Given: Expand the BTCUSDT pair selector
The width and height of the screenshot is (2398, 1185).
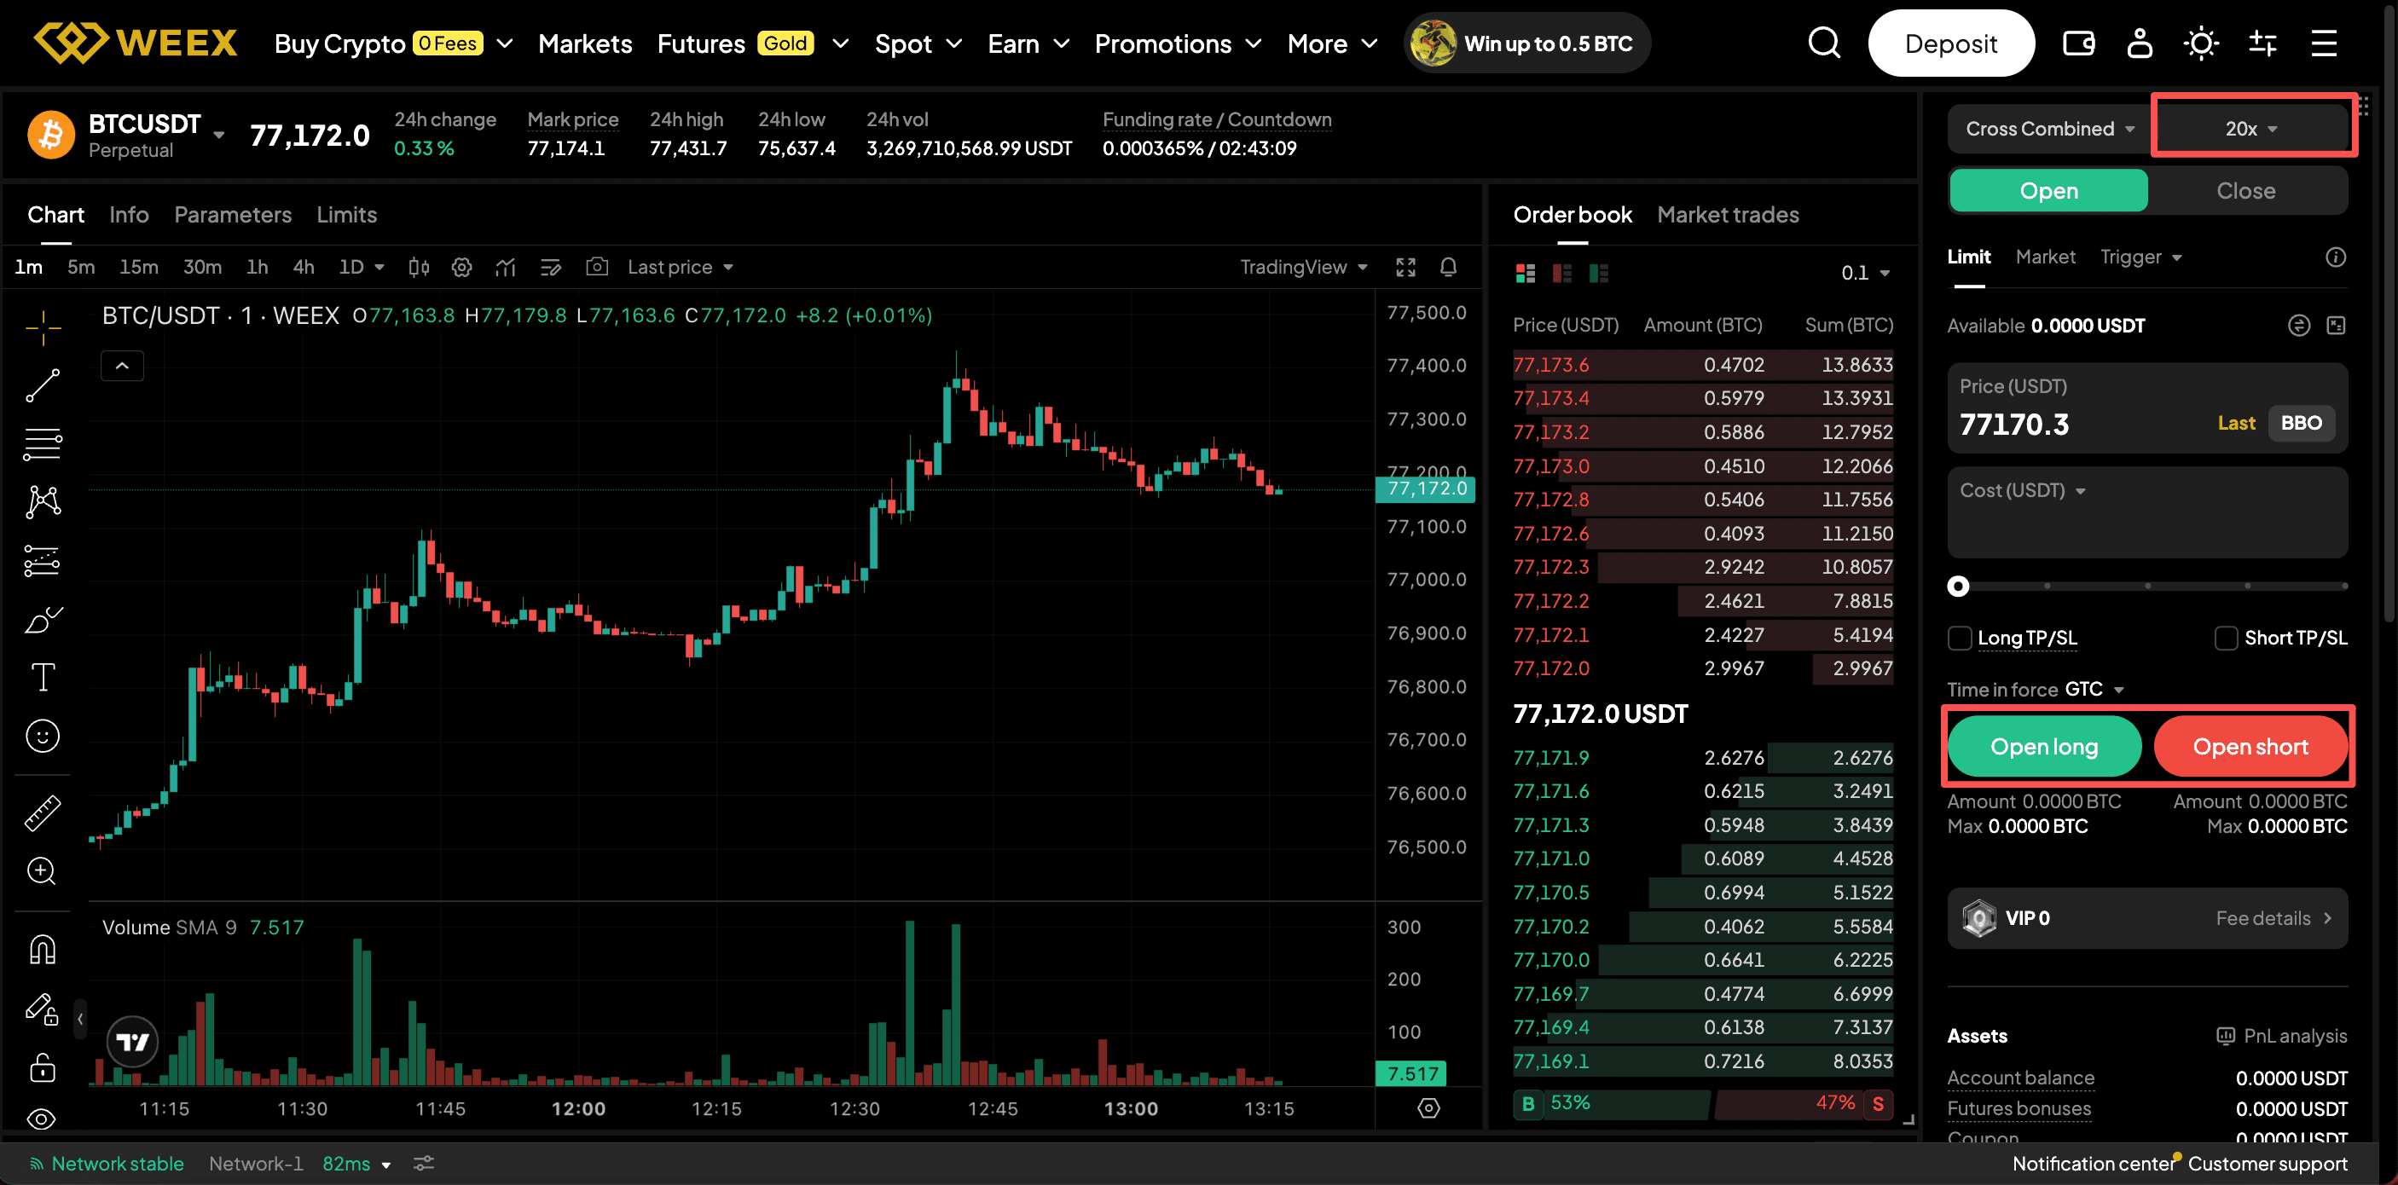Looking at the screenshot, I should (219, 135).
